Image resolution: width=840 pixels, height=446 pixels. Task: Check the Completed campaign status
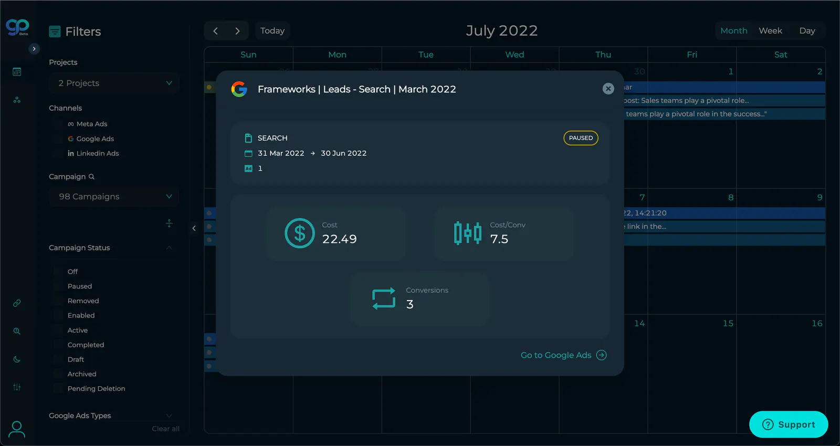pyautogui.click(x=58, y=345)
